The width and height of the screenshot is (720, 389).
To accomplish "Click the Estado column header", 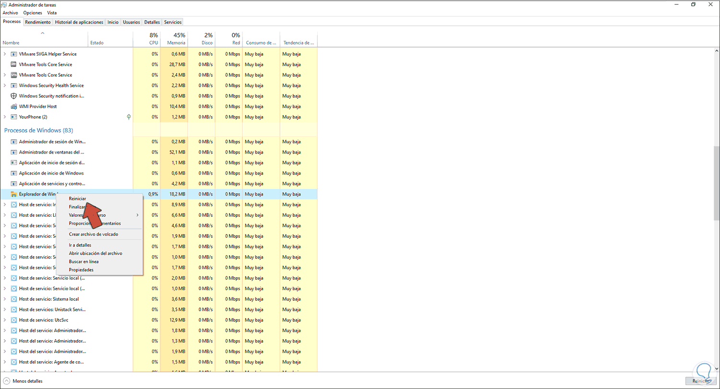I will 110,39.
